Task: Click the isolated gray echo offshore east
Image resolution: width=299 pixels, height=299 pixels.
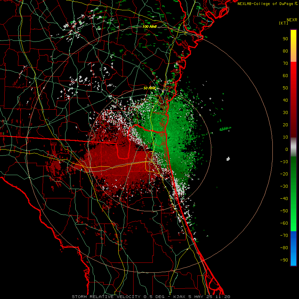Action: [228, 159]
